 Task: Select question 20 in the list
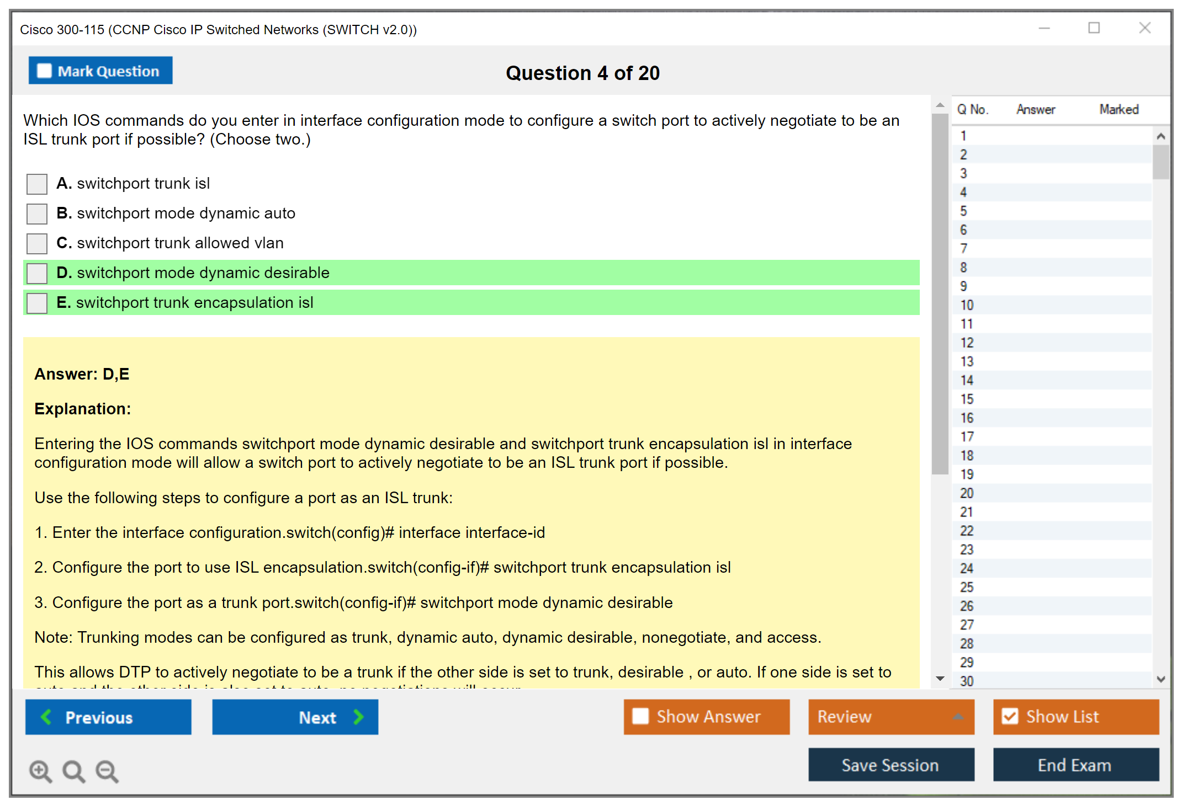point(967,493)
